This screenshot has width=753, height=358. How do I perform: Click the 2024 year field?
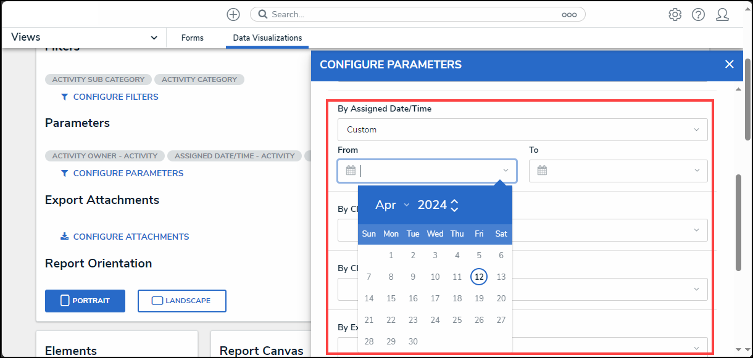[x=432, y=205]
